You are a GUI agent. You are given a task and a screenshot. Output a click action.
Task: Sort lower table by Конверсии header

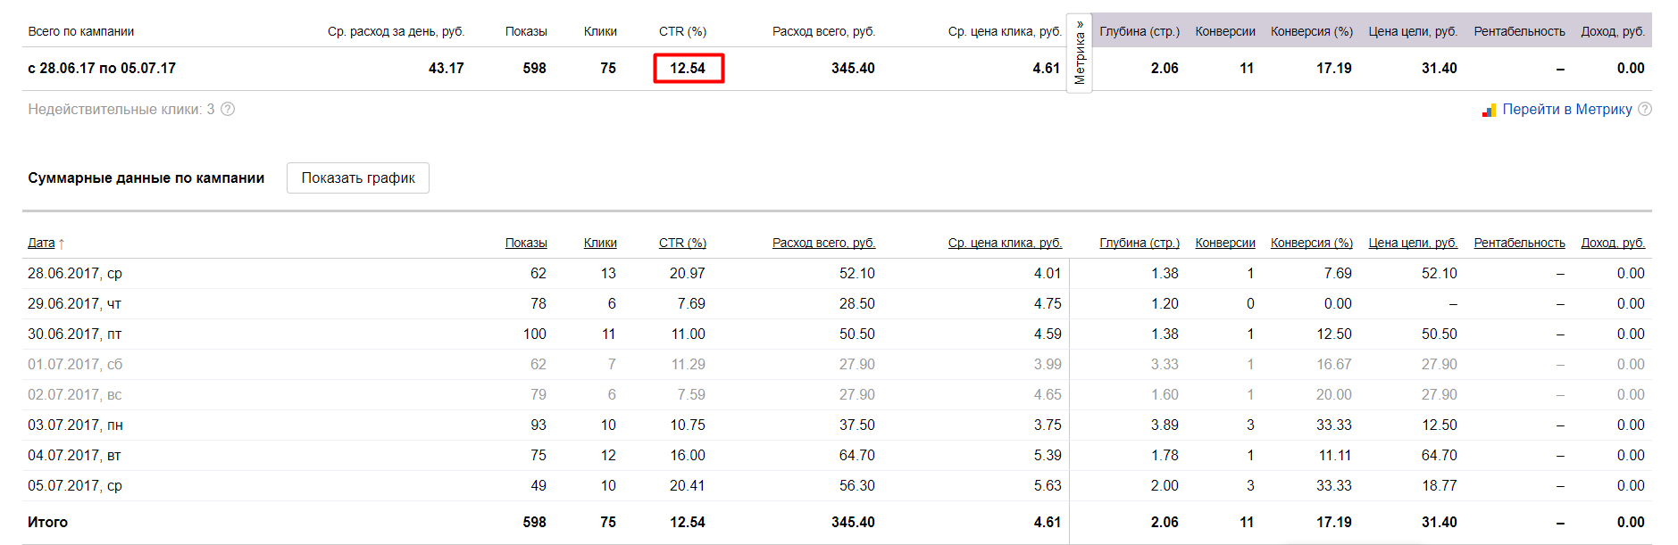(x=1225, y=243)
